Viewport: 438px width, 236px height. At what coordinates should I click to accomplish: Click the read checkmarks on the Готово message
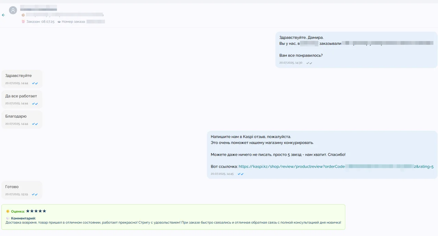pos(35,194)
